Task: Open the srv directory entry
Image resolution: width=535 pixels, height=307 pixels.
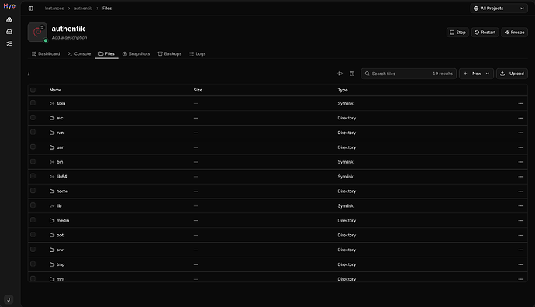Action: [60, 250]
